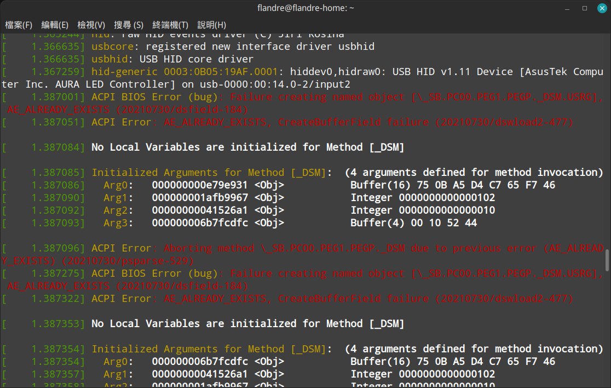
Task: Click 'hid-generic 0003:0B05:19AF.0001' text
Action: (185, 72)
